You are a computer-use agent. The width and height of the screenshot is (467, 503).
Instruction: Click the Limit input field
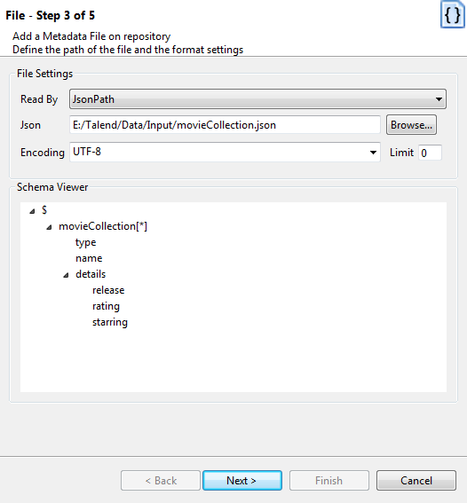point(430,153)
